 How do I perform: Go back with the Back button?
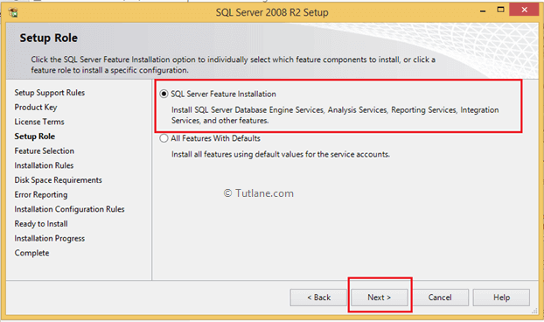pos(318,297)
